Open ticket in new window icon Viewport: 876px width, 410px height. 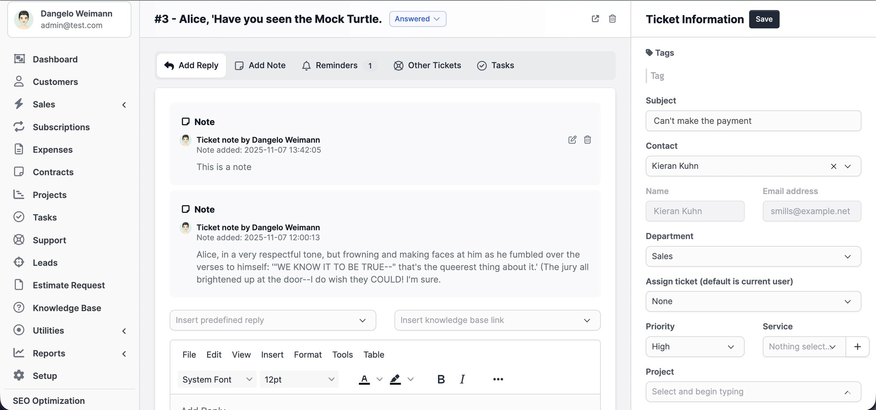(x=595, y=19)
